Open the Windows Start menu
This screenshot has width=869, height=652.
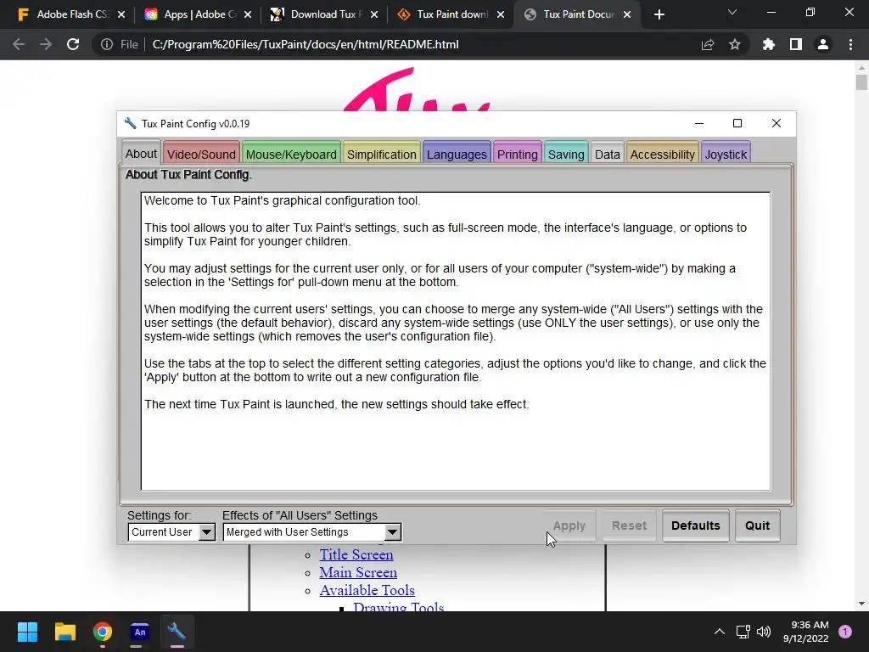pos(27,632)
